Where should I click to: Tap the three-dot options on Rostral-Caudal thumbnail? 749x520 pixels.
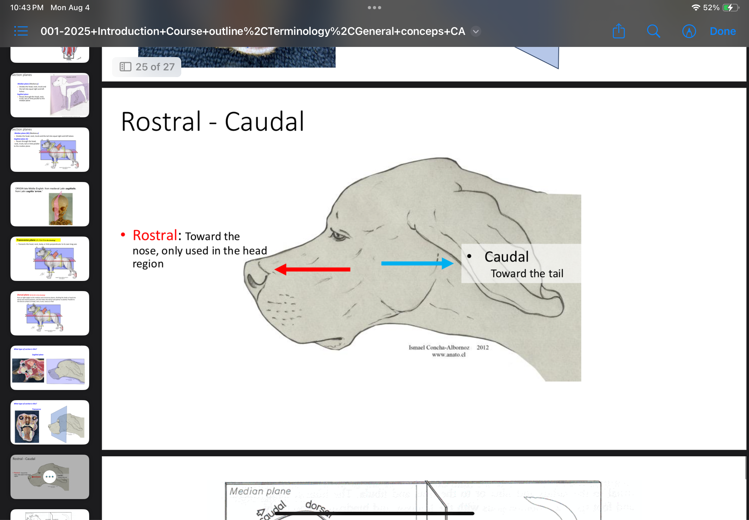[x=50, y=477]
